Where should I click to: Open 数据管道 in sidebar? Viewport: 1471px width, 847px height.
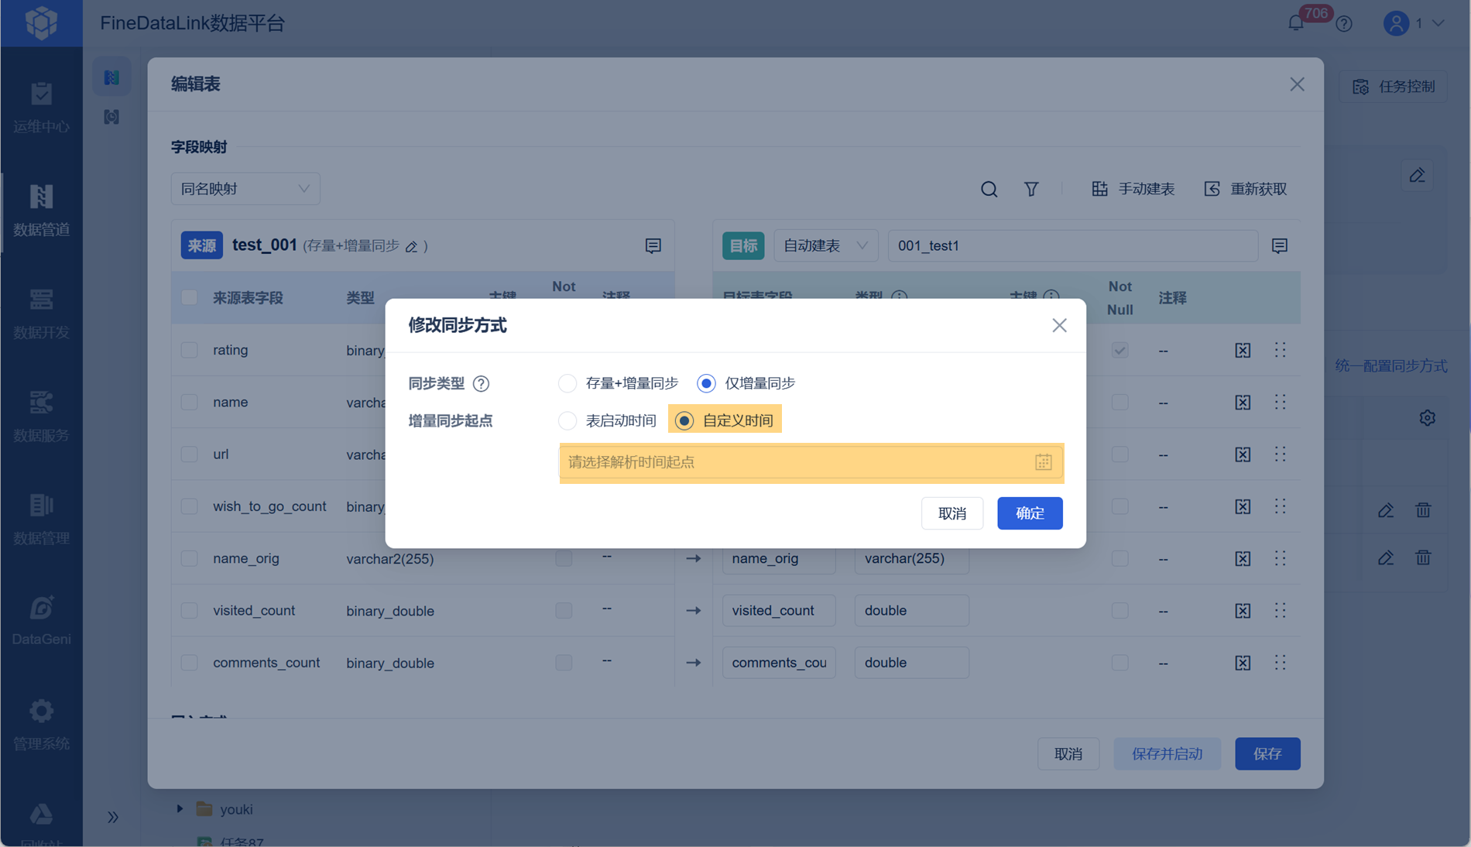coord(41,211)
